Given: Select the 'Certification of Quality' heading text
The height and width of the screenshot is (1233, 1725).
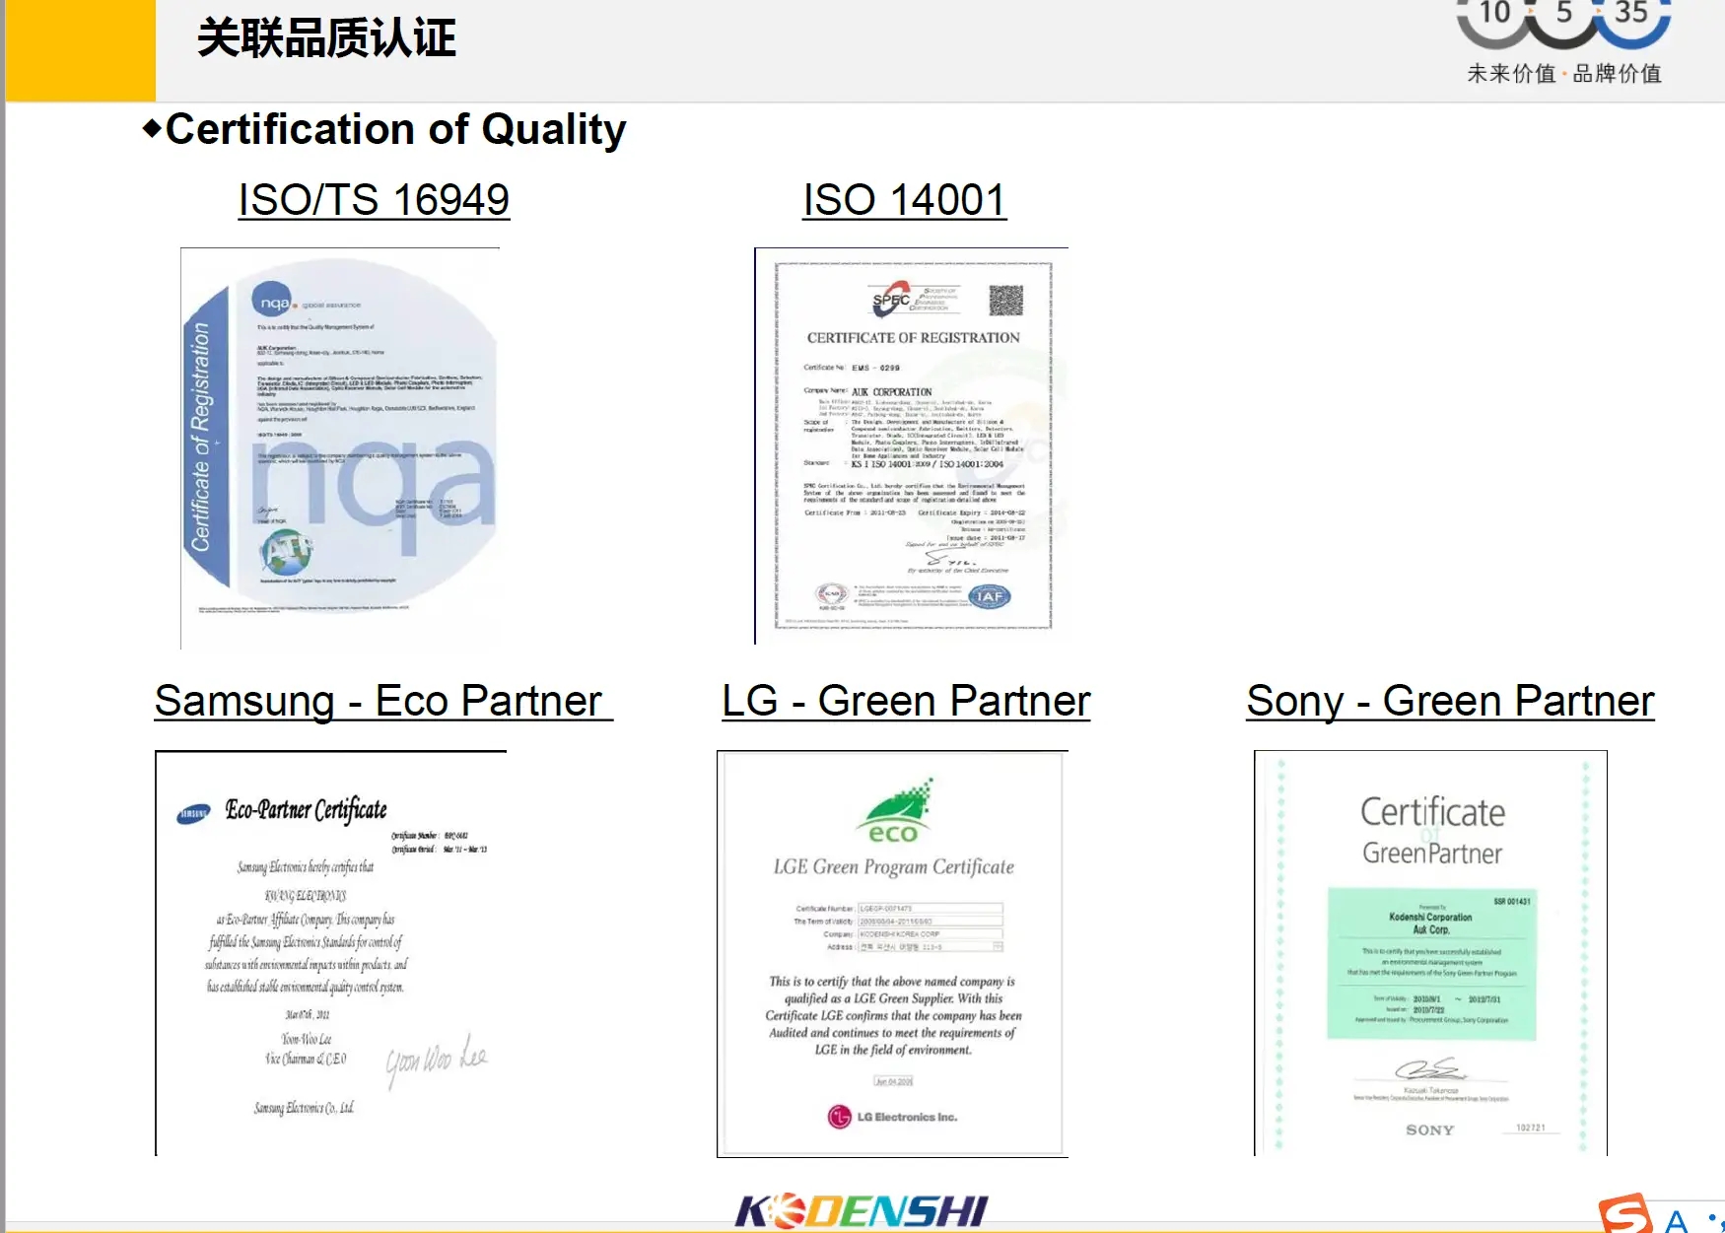Looking at the screenshot, I should [395, 129].
